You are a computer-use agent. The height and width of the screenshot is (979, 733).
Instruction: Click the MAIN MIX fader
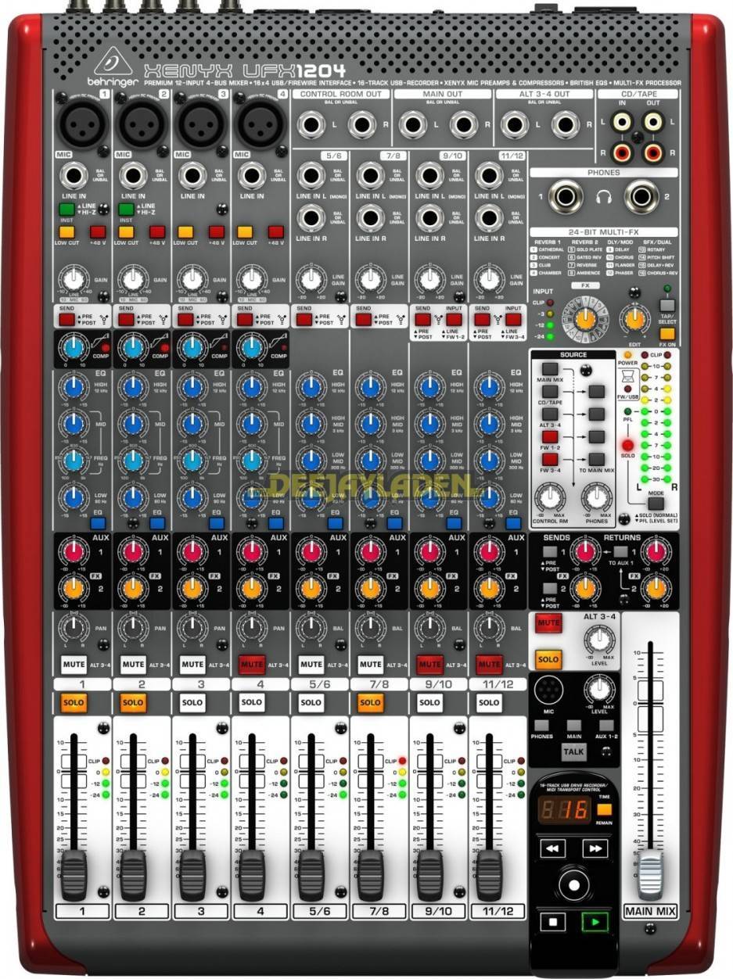(x=649, y=874)
